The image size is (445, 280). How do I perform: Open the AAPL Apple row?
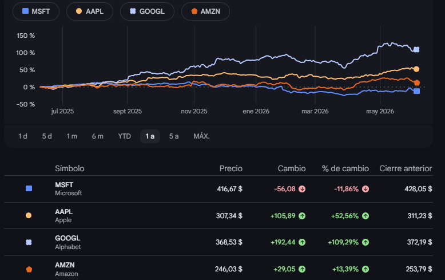[218, 215]
